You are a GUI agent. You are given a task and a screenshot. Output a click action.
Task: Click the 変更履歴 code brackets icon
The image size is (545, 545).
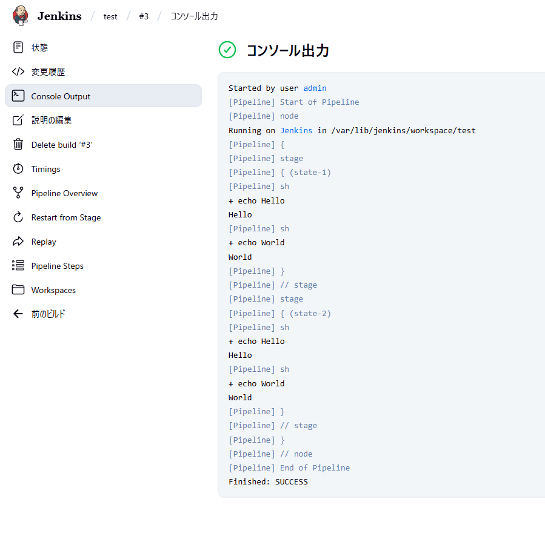[18, 71]
